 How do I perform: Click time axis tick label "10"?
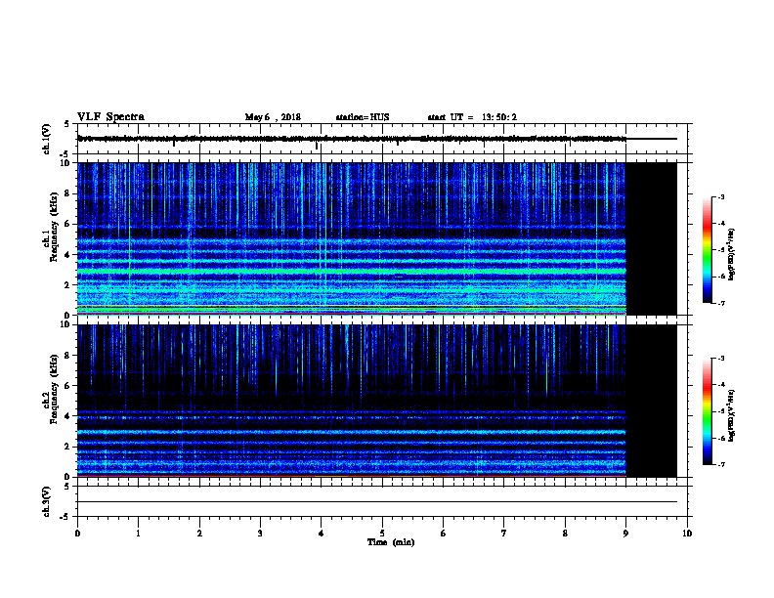pyautogui.click(x=687, y=534)
